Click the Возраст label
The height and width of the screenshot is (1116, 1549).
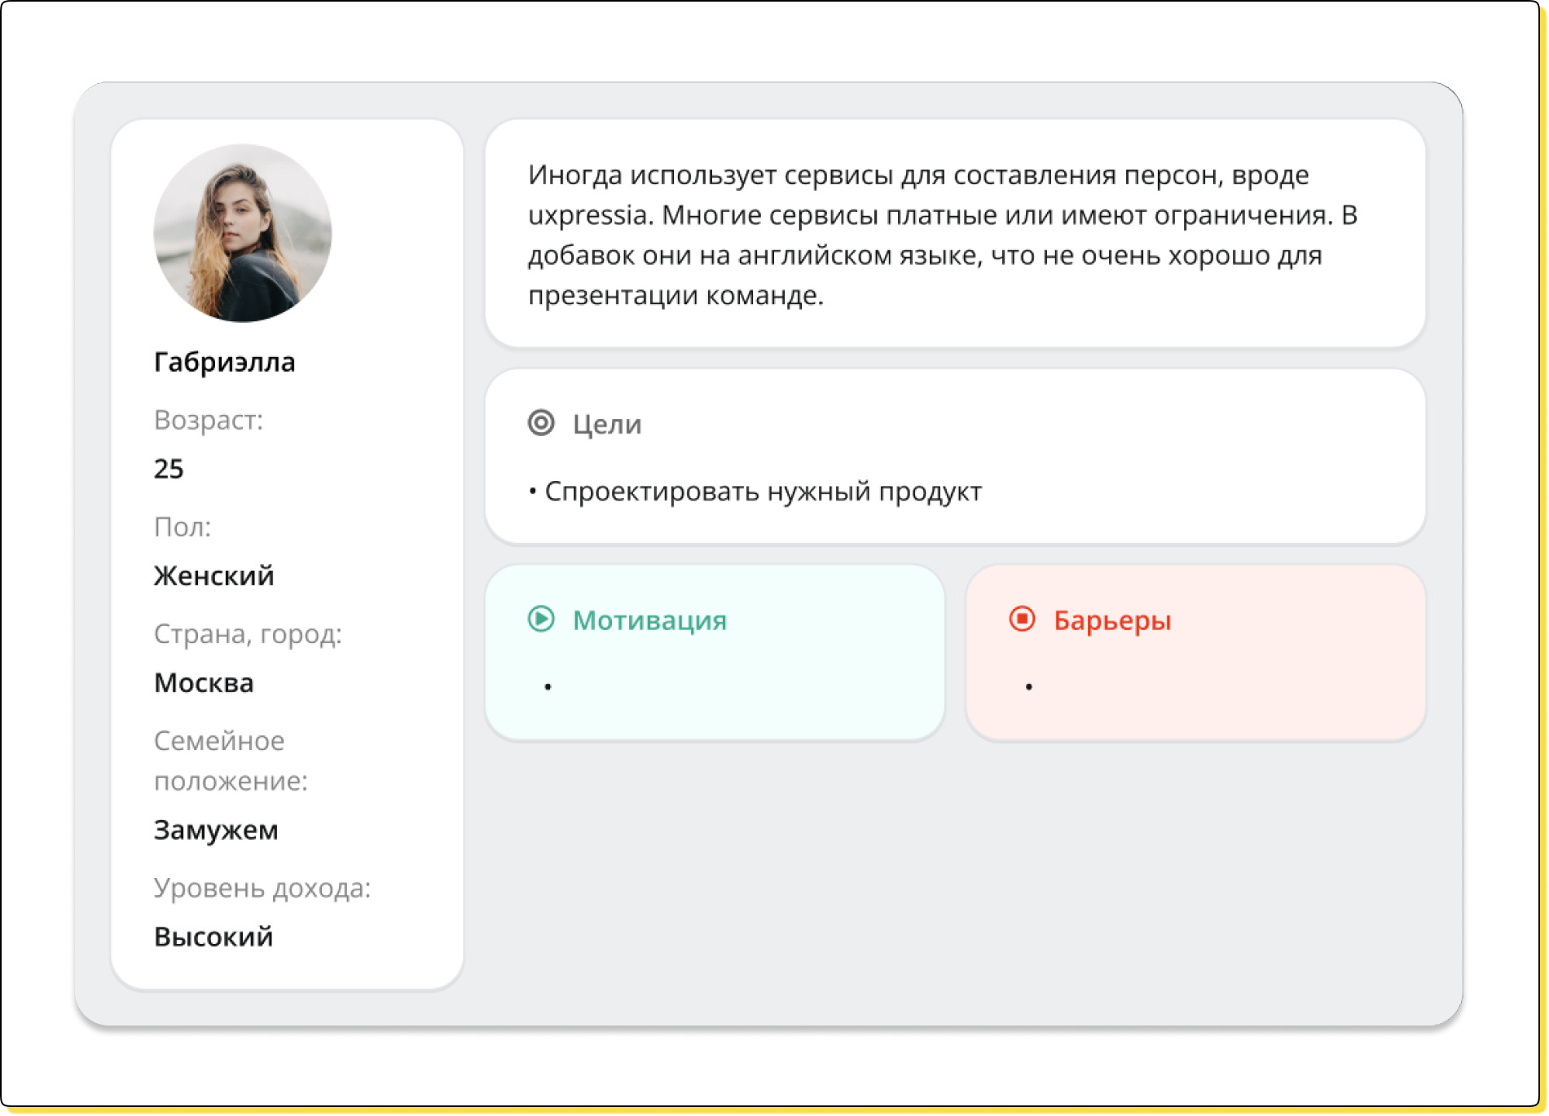209,420
